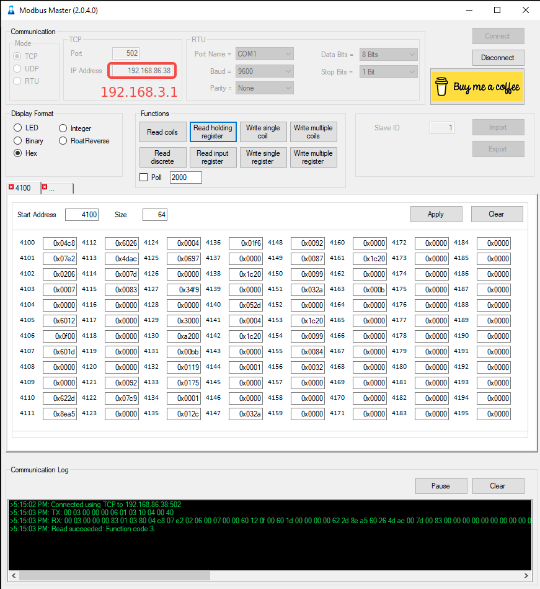540x589 pixels.
Task: Click the left arrow of the log scrollbar
Action: (12, 575)
